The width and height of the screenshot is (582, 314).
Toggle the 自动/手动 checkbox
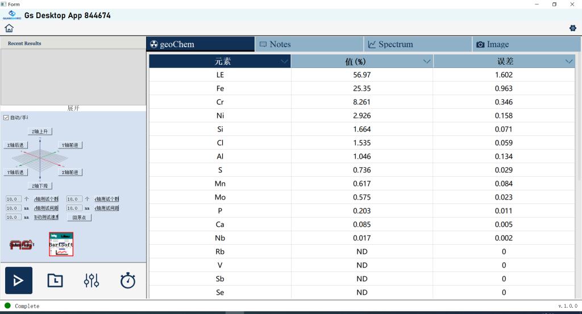(6, 117)
